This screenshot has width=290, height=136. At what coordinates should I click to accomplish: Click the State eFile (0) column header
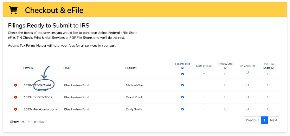[x=204, y=66]
